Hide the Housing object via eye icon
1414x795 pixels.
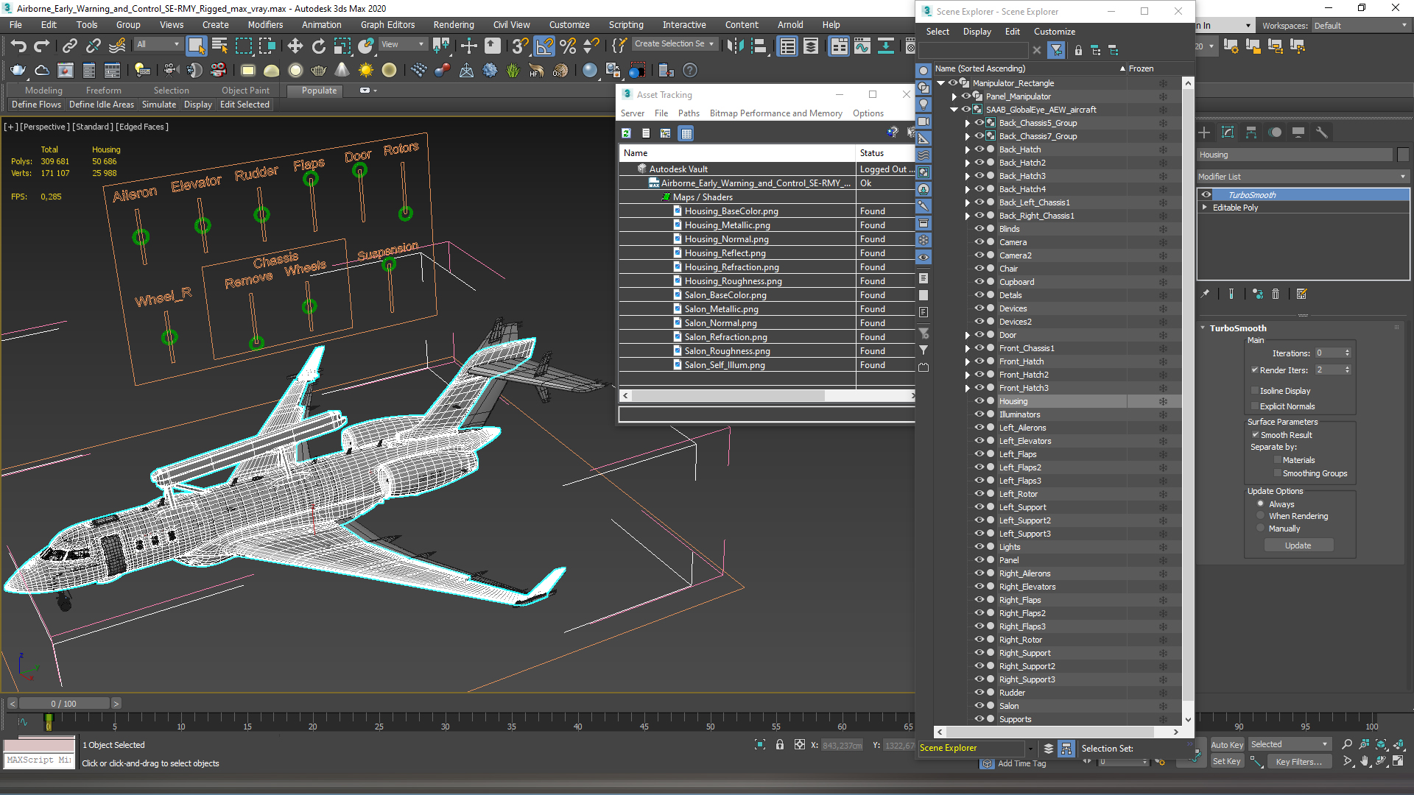tap(979, 401)
